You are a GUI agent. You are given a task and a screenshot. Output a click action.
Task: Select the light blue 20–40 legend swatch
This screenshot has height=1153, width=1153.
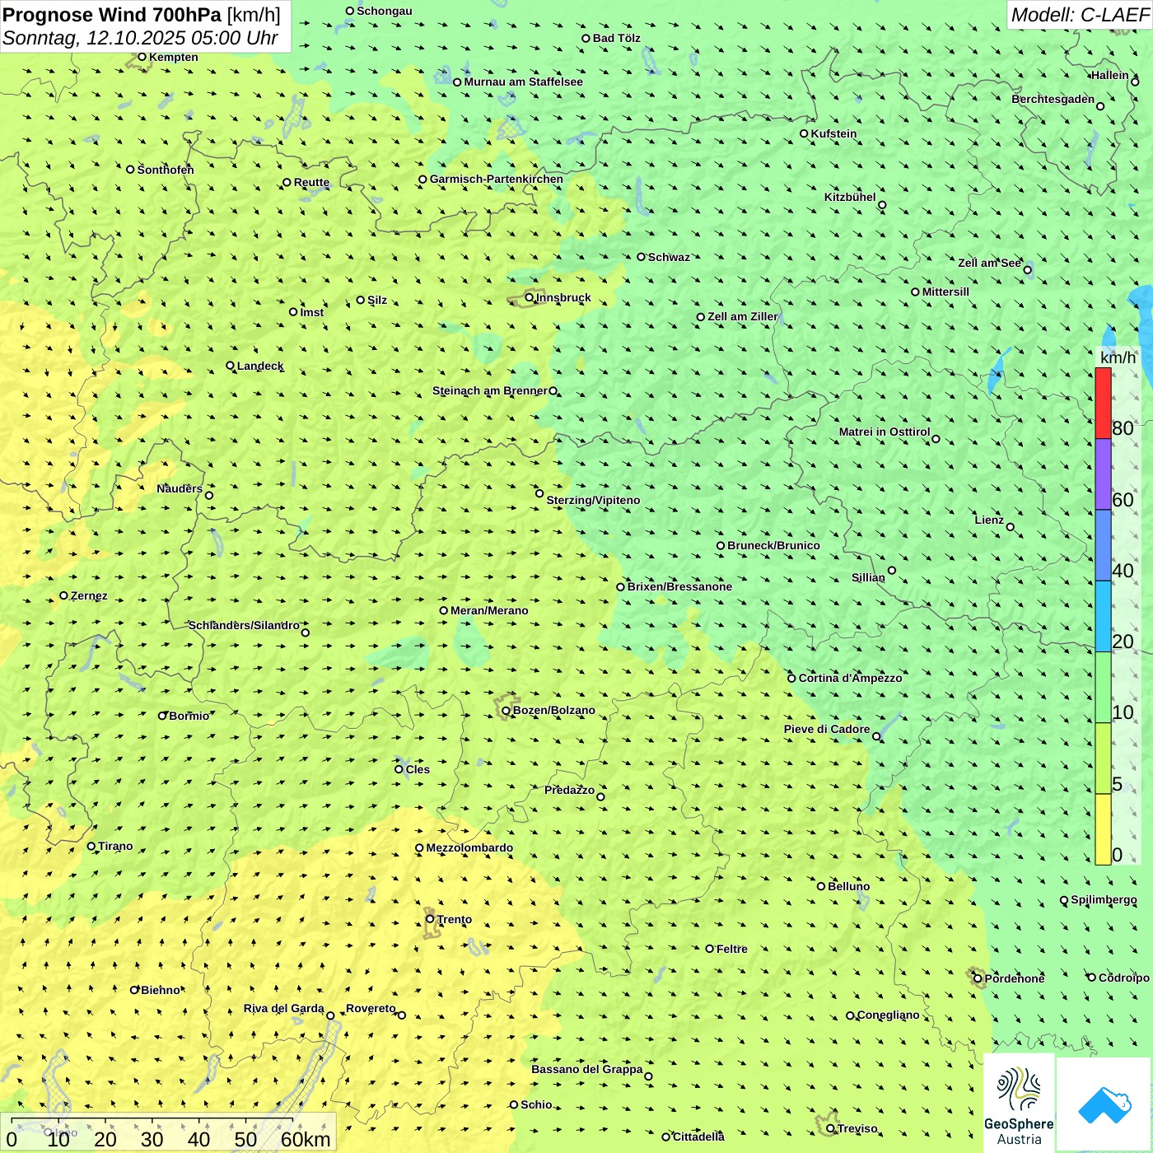[1103, 617]
